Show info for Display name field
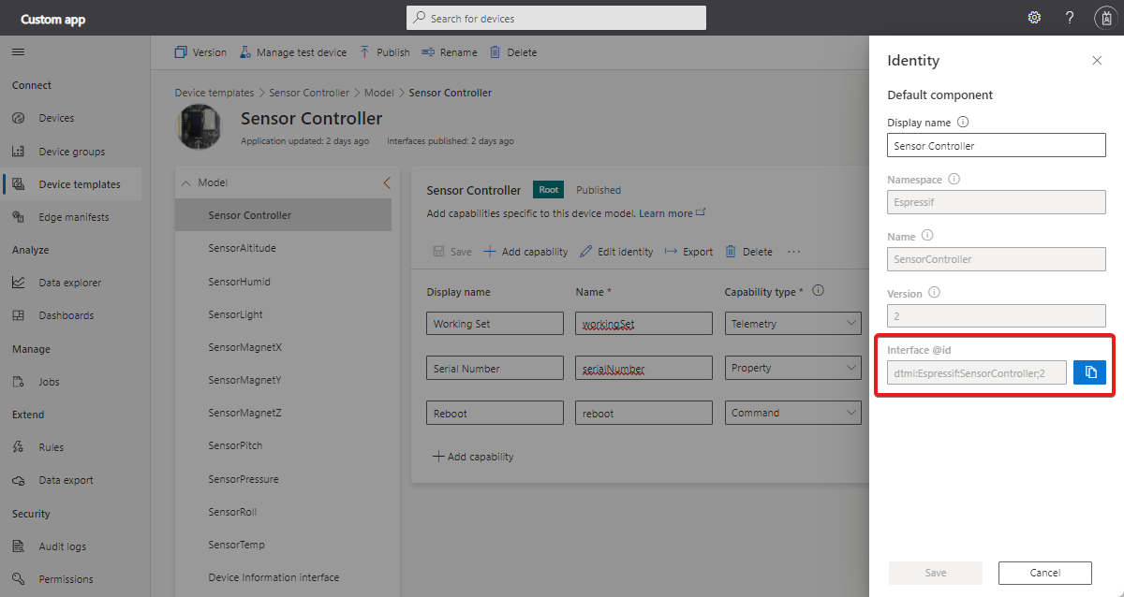Viewport: 1124px width, 597px height. (x=963, y=122)
